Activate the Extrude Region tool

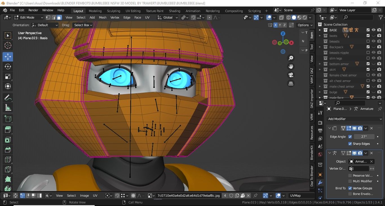tap(8, 130)
